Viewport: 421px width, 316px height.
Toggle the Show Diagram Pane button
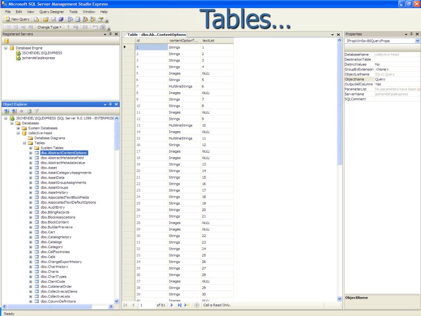pyautogui.click(x=8, y=27)
